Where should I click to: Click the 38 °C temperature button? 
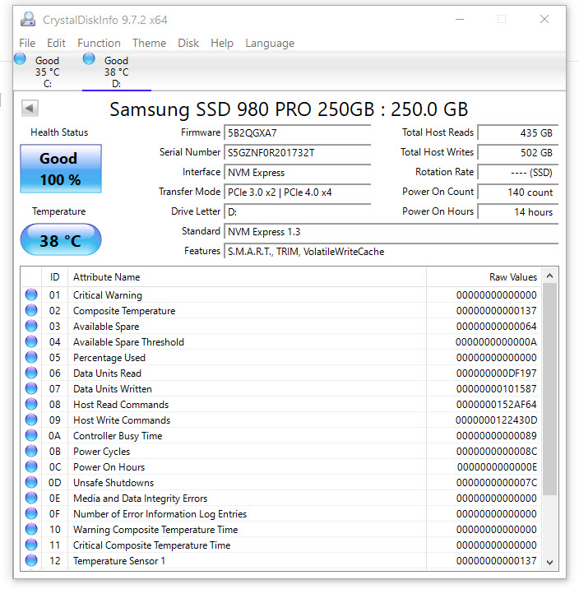(60, 241)
